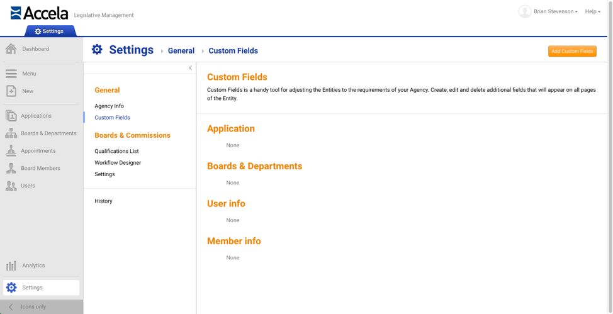
Task: Click the Users people icon
Action: (11, 186)
